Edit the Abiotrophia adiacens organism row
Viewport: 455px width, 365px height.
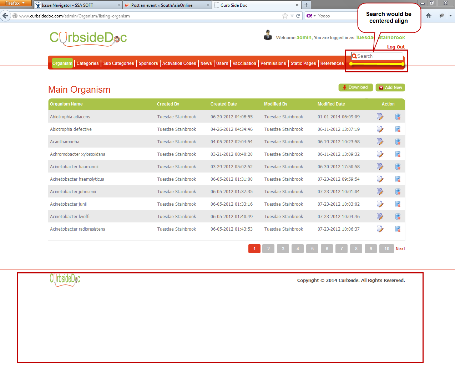point(380,117)
